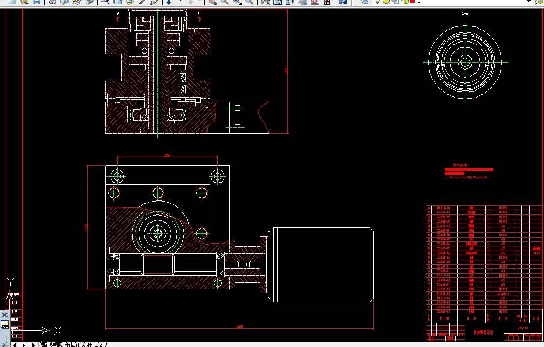This screenshot has width=544, height=347.
Task: Toggle the layer lock icon
Action: tap(406, 2)
